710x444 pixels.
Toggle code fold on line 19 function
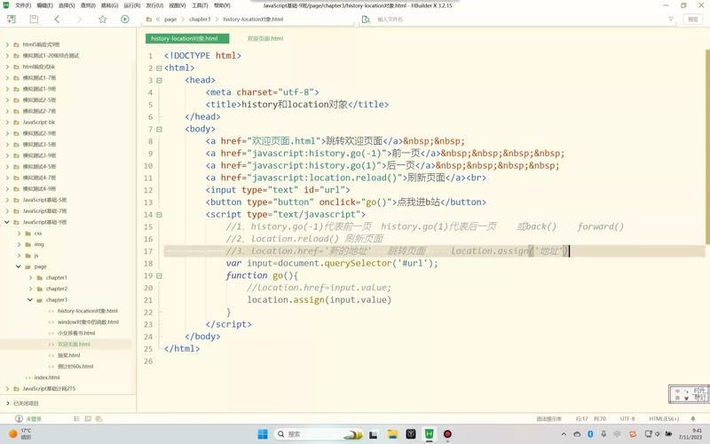159,276
